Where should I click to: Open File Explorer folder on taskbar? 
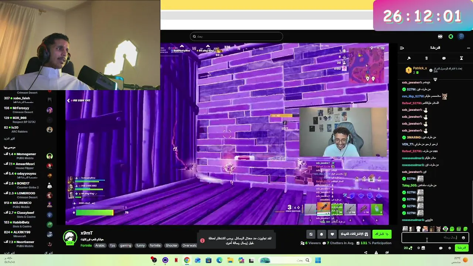click(230, 260)
